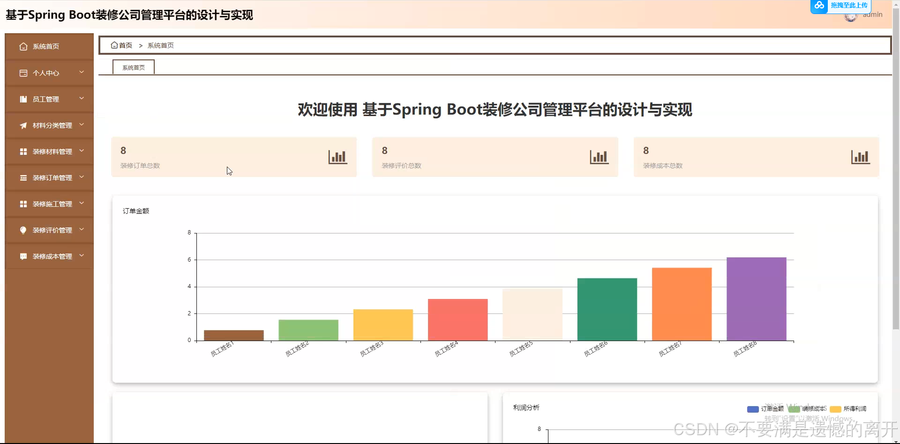
Task: Click the bar chart icon on 装修评价总数 card
Action: click(x=599, y=157)
